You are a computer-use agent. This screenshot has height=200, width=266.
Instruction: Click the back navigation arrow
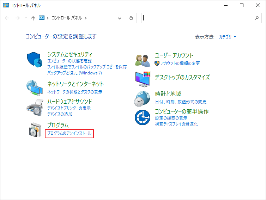[7, 18]
